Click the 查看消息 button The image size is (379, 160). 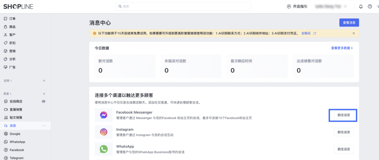pos(349,23)
